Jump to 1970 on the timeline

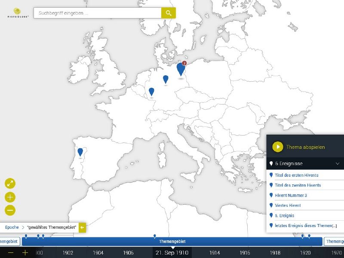(x=336, y=252)
